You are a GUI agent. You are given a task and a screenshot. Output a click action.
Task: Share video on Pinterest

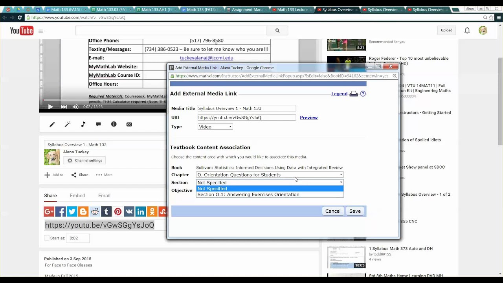(118, 211)
